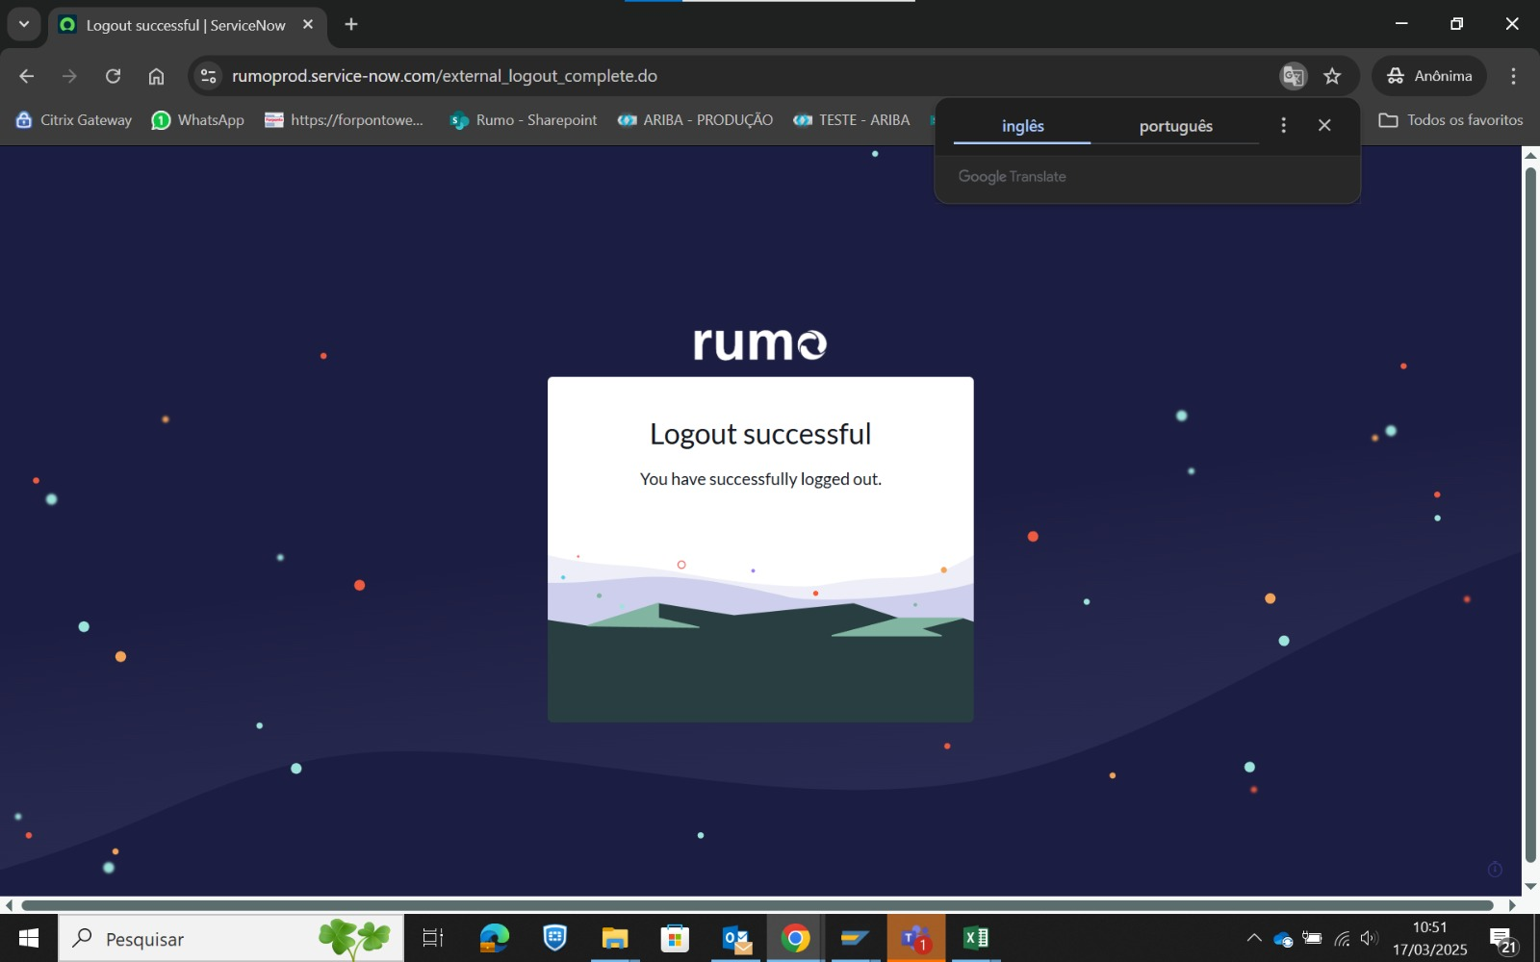Image resolution: width=1540 pixels, height=962 pixels.
Task: Click the Google Translate icon in address bar
Action: [1293, 76]
